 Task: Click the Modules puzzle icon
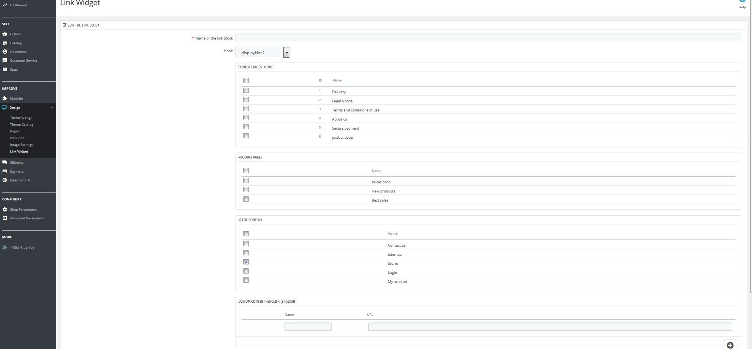coord(5,98)
